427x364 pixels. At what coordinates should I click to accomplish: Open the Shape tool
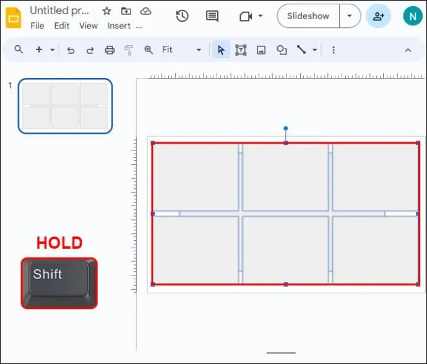(x=282, y=50)
